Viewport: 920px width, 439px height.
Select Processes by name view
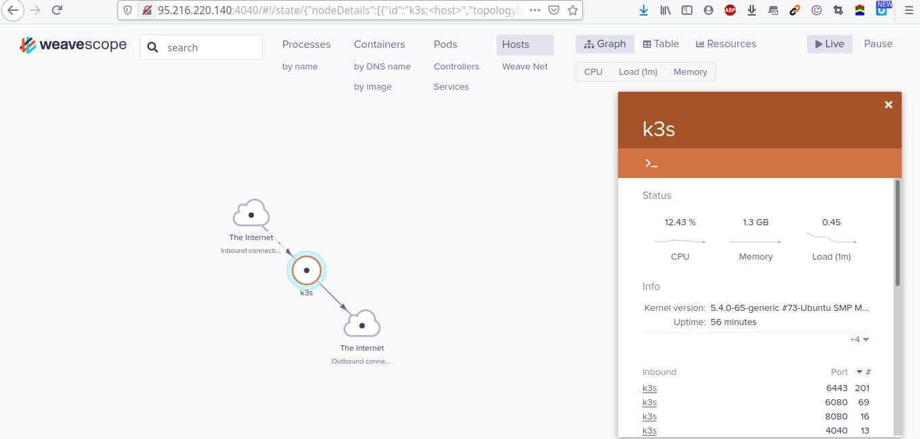(x=300, y=67)
